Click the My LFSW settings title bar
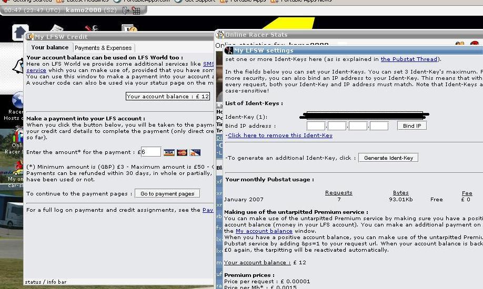 tap(353, 50)
